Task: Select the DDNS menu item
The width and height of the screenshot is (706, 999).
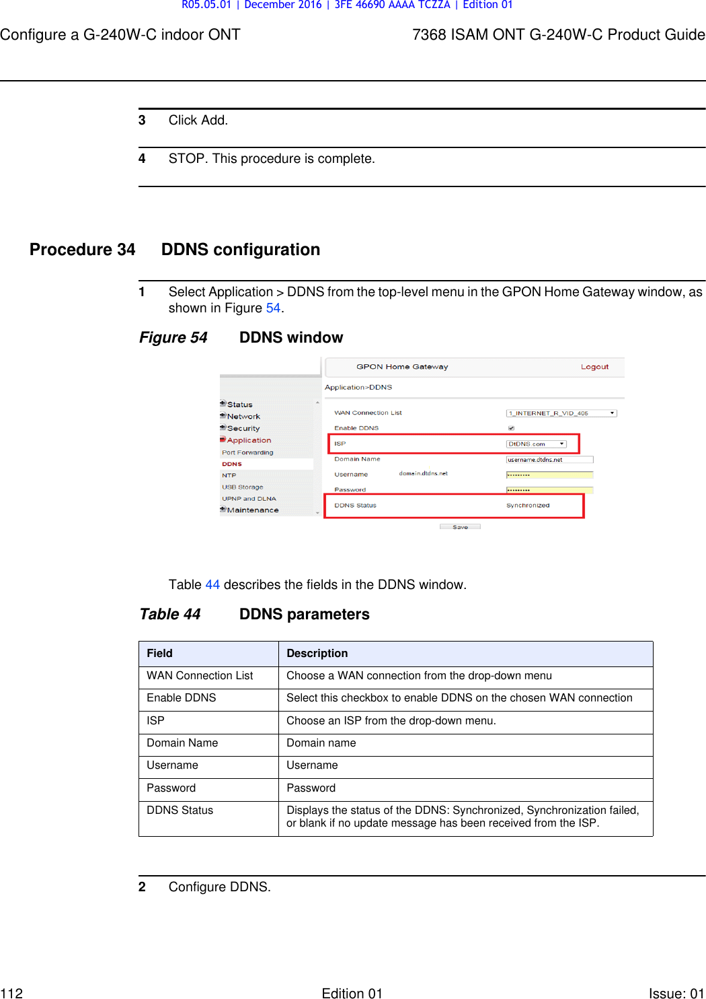Action: tap(231, 464)
